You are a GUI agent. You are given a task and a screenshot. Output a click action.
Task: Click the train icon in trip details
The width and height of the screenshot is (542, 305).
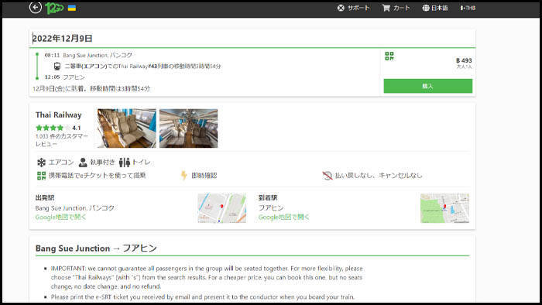(x=57, y=66)
